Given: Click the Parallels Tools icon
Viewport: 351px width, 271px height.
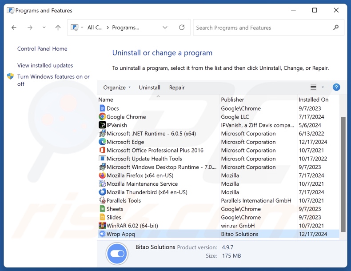Looking at the screenshot, I should 102,200.
